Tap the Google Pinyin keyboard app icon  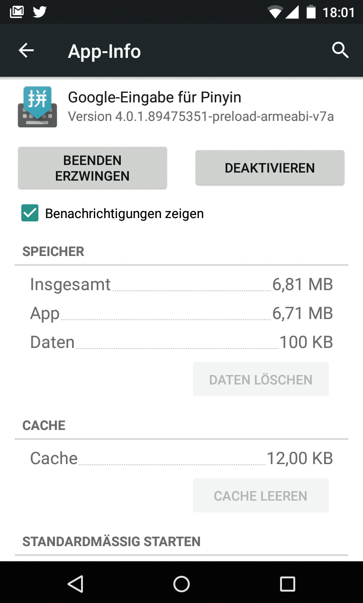pyautogui.click(x=37, y=107)
